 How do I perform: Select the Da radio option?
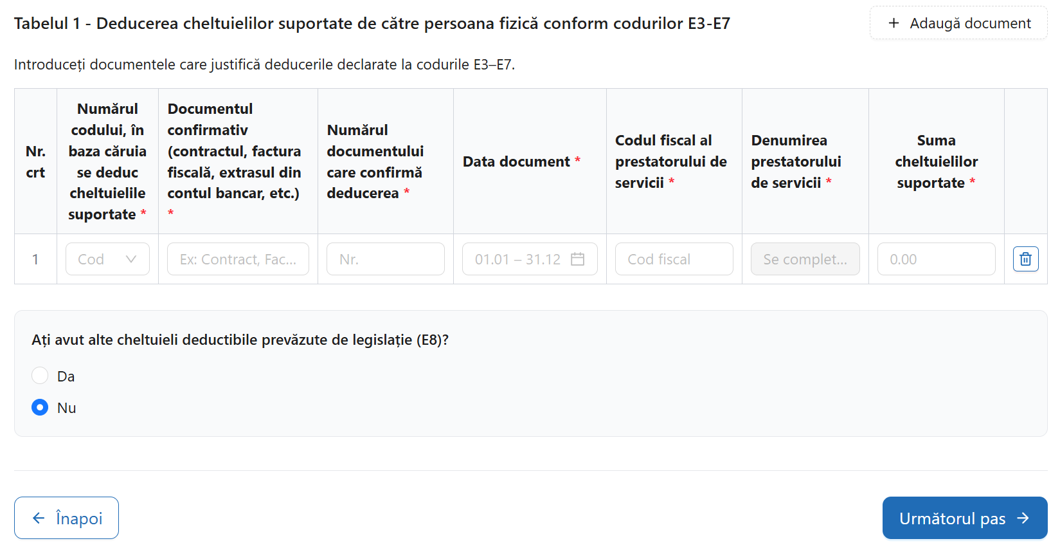click(x=40, y=376)
